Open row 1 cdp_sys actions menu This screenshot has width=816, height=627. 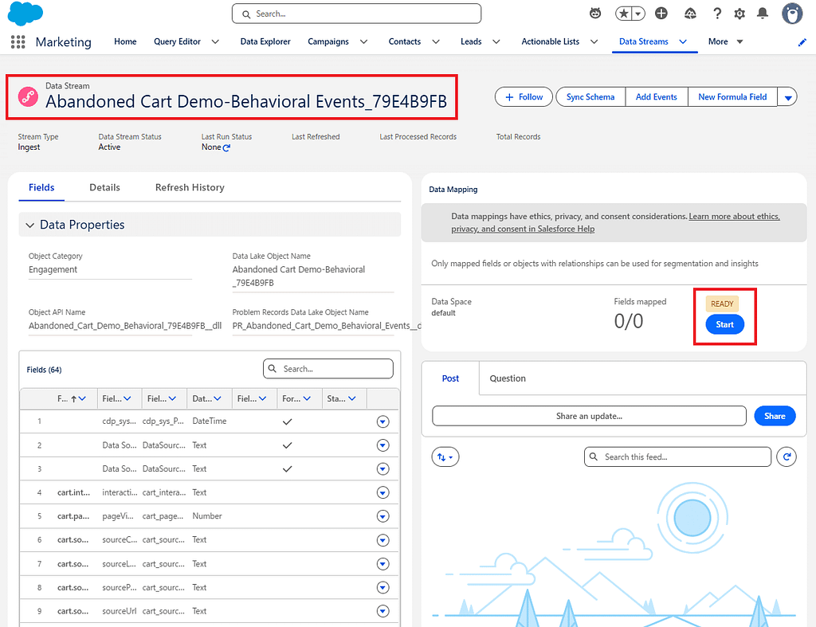383,421
